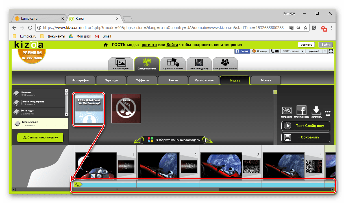346x203 pixels.
Task: Select Самые популярные music category
Action: click(x=38, y=103)
